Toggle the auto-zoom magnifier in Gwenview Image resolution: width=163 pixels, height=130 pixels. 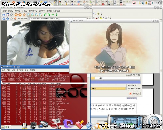coord(29,15)
